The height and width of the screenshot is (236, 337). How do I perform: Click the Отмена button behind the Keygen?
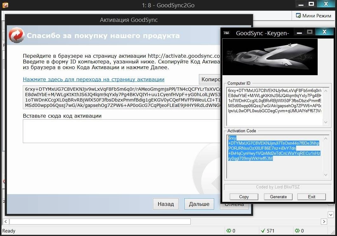point(234,205)
